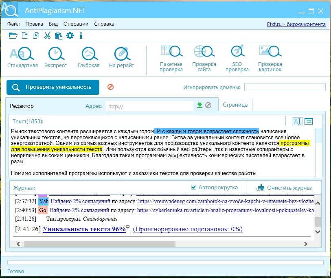Open Проверка картинок tool

[x=270, y=59]
